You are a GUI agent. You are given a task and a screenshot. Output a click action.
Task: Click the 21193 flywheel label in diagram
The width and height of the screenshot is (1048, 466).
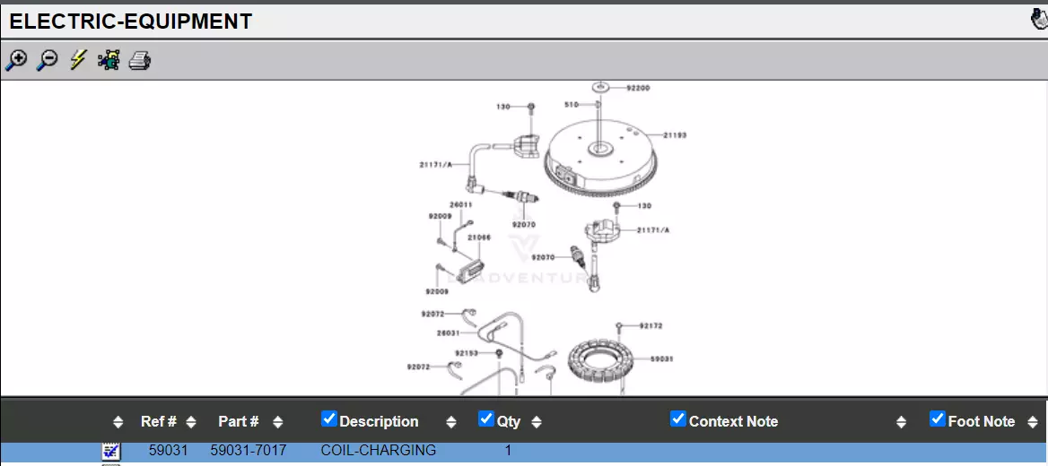[675, 135]
